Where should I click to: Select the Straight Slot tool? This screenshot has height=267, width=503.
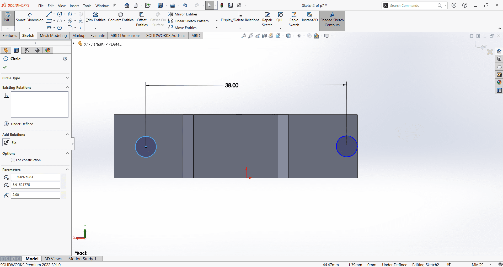tap(49, 28)
